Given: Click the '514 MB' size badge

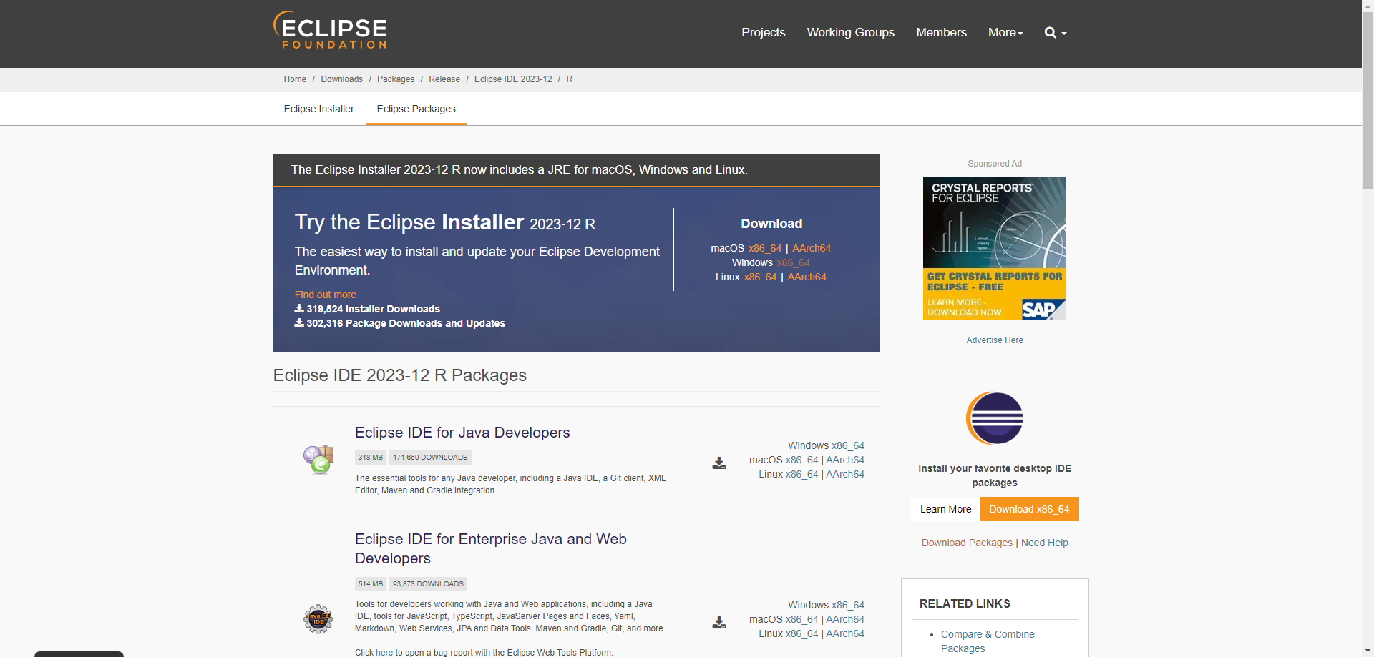Looking at the screenshot, I should point(371,584).
